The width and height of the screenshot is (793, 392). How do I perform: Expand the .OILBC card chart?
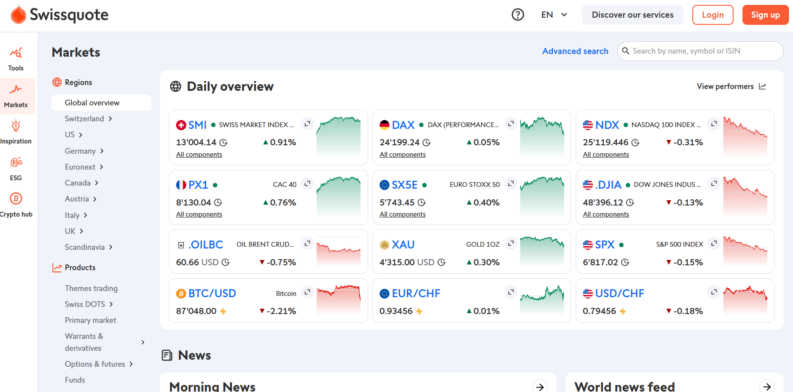(x=307, y=243)
